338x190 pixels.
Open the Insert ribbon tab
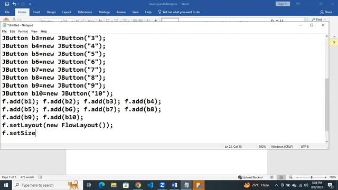(x=36, y=12)
